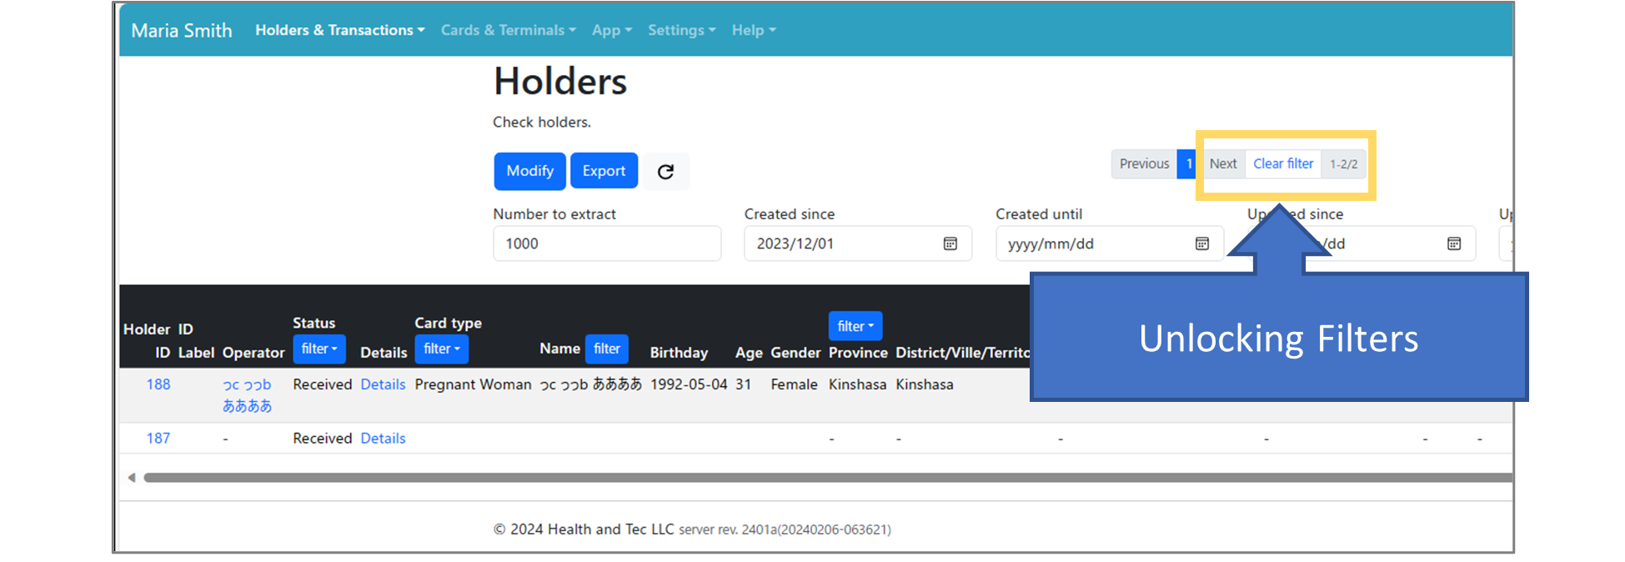Open the App menu
The width and height of the screenshot is (1625, 562).
[611, 30]
